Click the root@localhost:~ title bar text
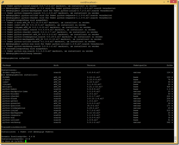Viewport: 179px width, 145px height. tap(89, 2)
